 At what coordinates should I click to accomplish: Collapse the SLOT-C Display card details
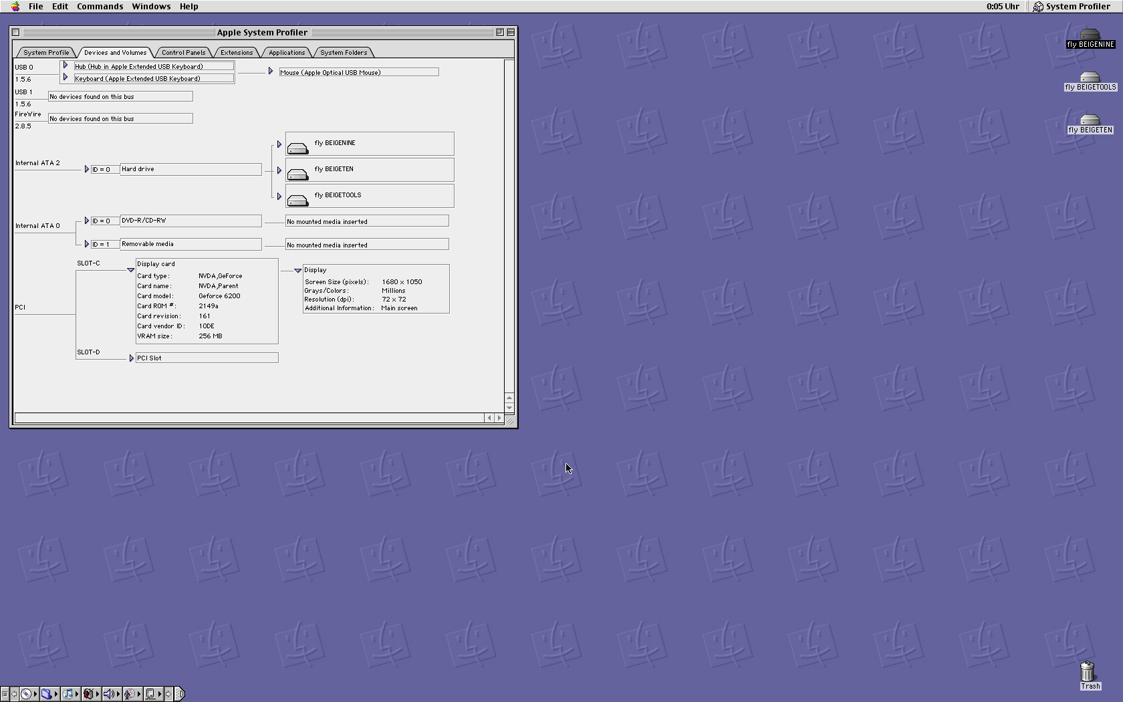click(x=131, y=270)
